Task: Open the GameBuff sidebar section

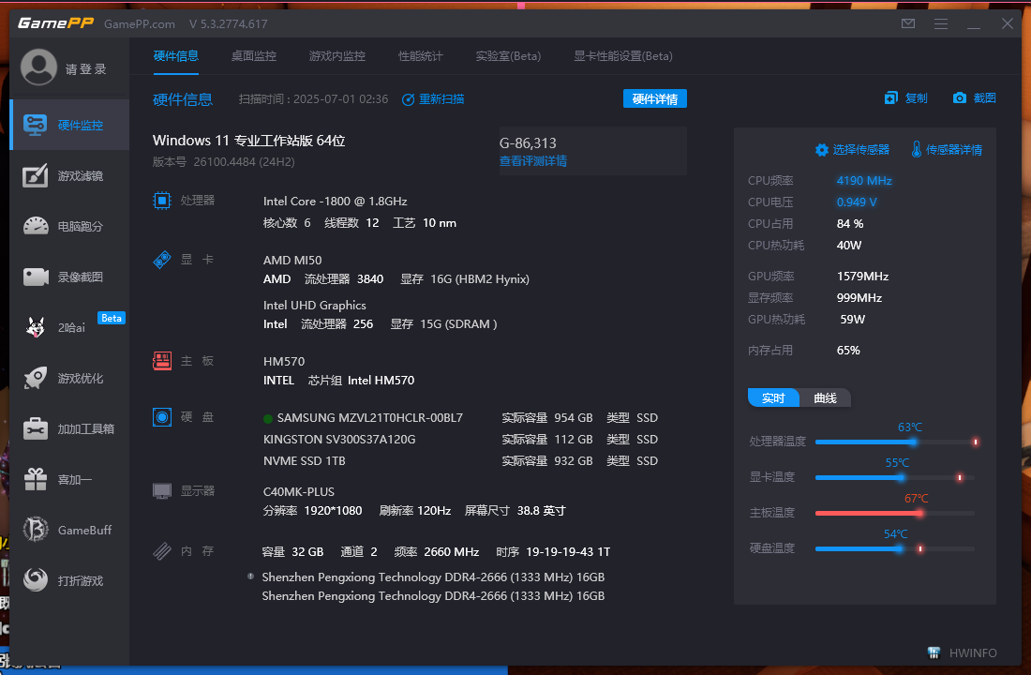Action: click(x=69, y=531)
